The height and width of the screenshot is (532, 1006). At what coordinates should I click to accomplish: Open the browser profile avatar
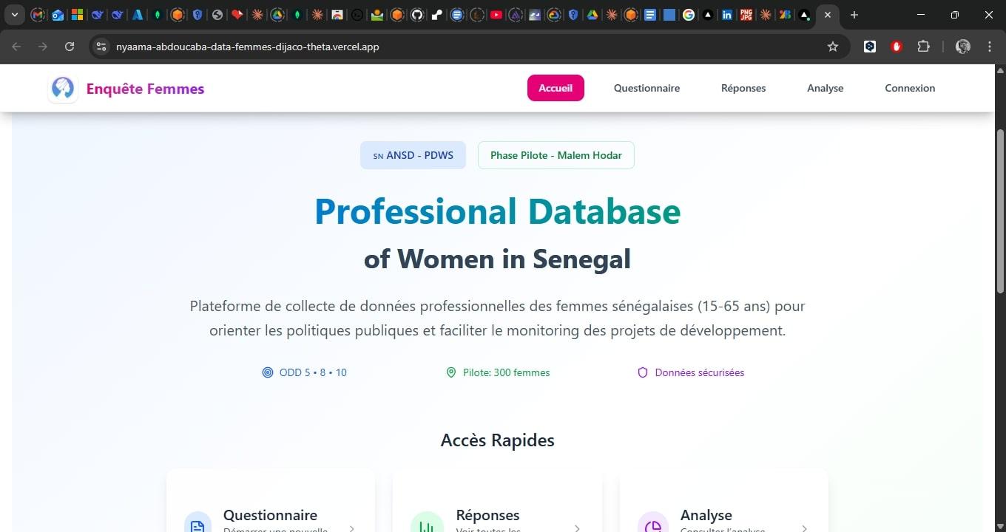click(962, 47)
